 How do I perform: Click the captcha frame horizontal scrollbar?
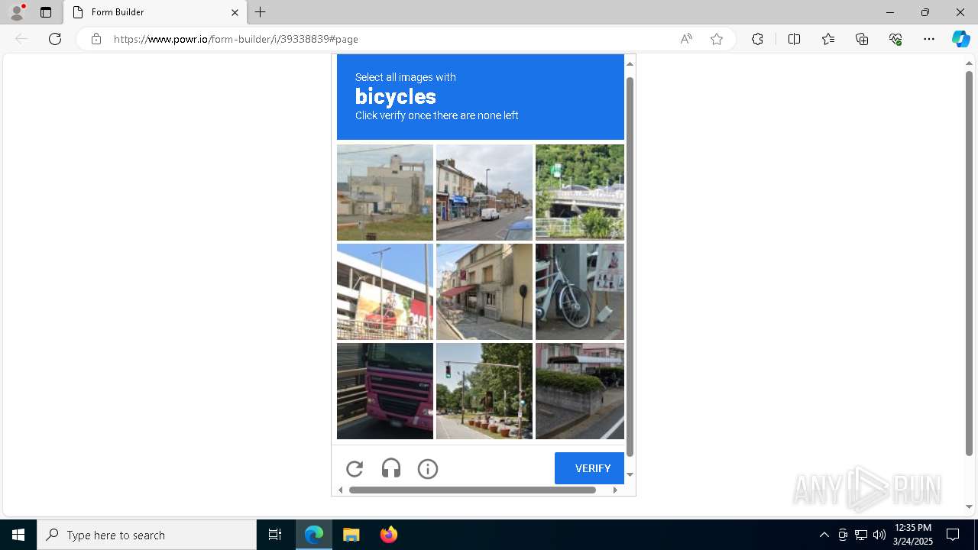472,490
